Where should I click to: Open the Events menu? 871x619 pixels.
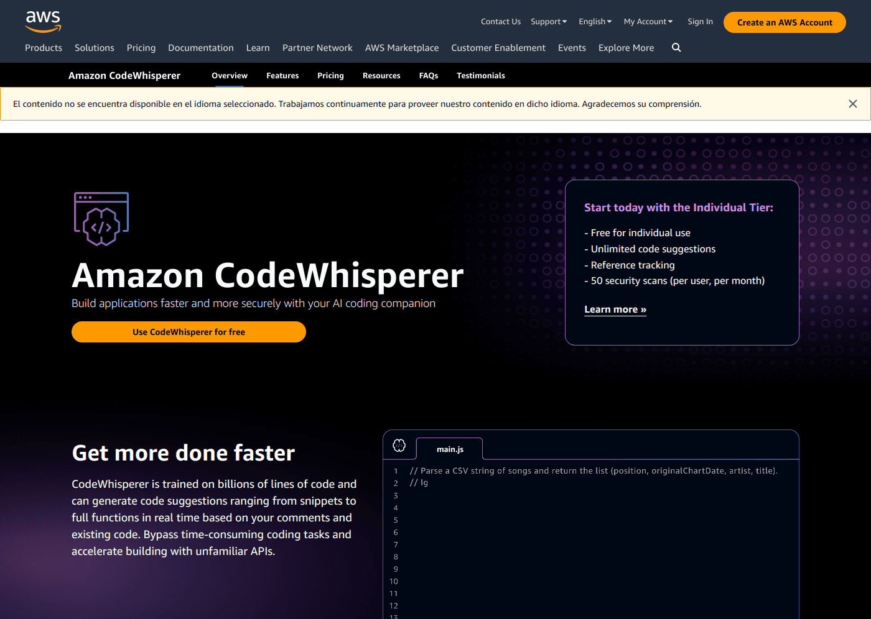point(572,48)
